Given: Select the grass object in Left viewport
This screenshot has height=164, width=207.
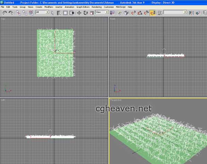Looking at the screenshot, I should pos(50,136).
